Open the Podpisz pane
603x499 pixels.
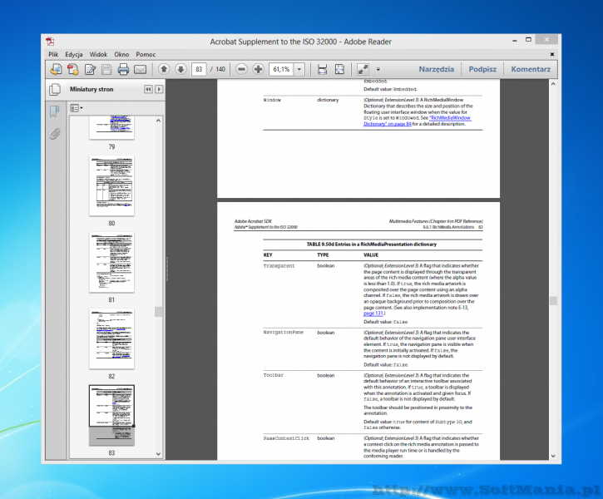point(482,69)
